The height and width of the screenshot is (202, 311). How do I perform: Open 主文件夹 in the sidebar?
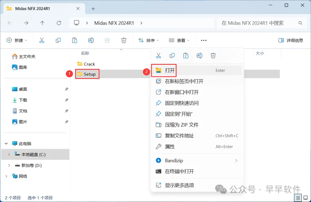(24, 57)
